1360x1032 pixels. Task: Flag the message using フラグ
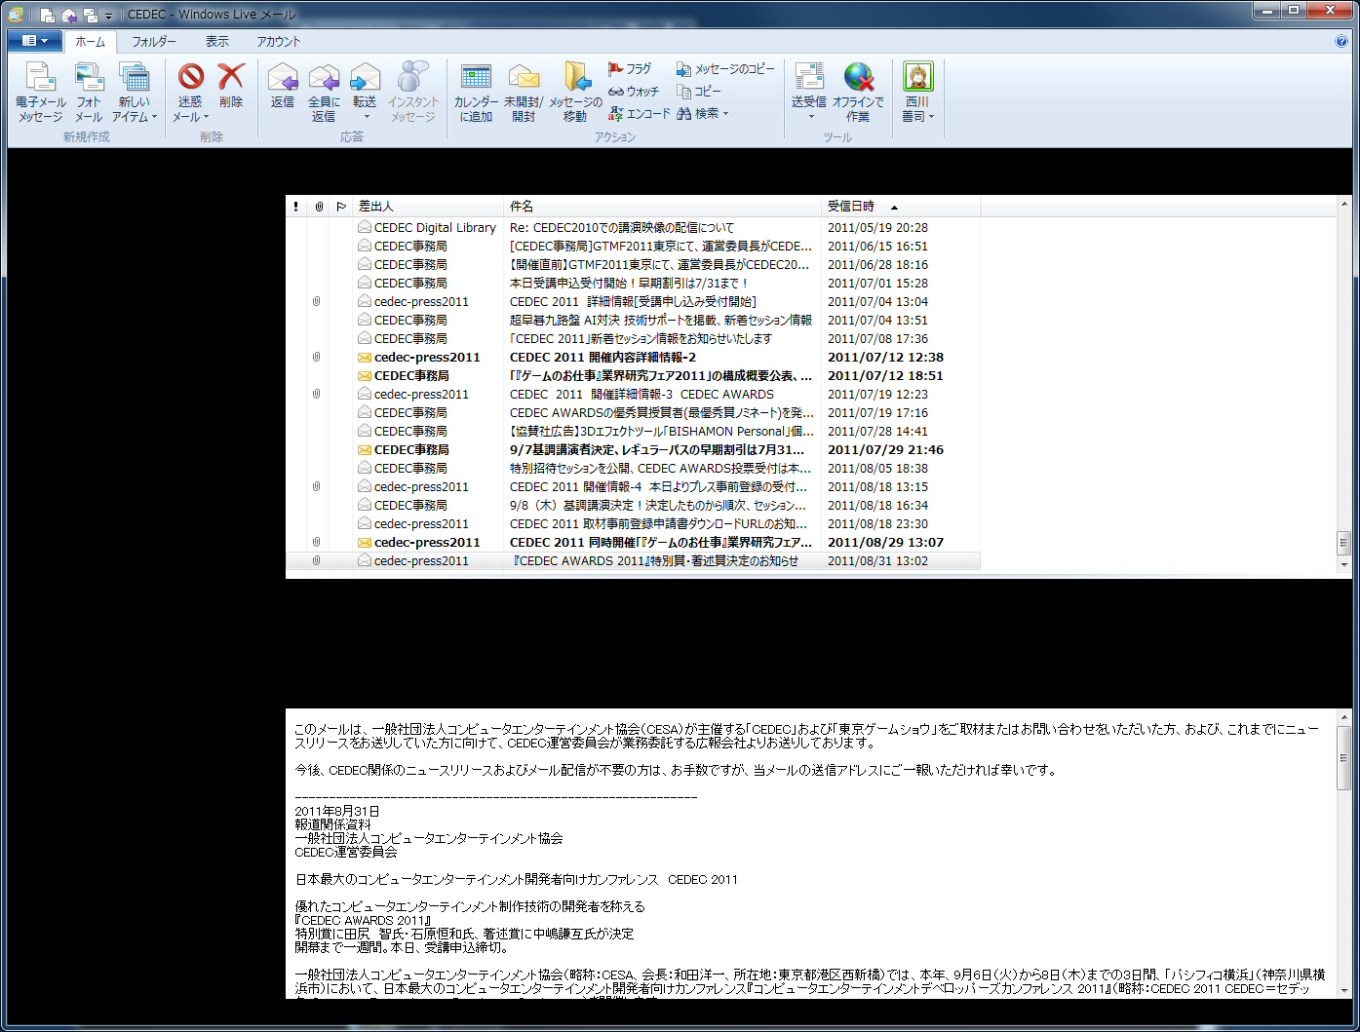click(x=630, y=68)
